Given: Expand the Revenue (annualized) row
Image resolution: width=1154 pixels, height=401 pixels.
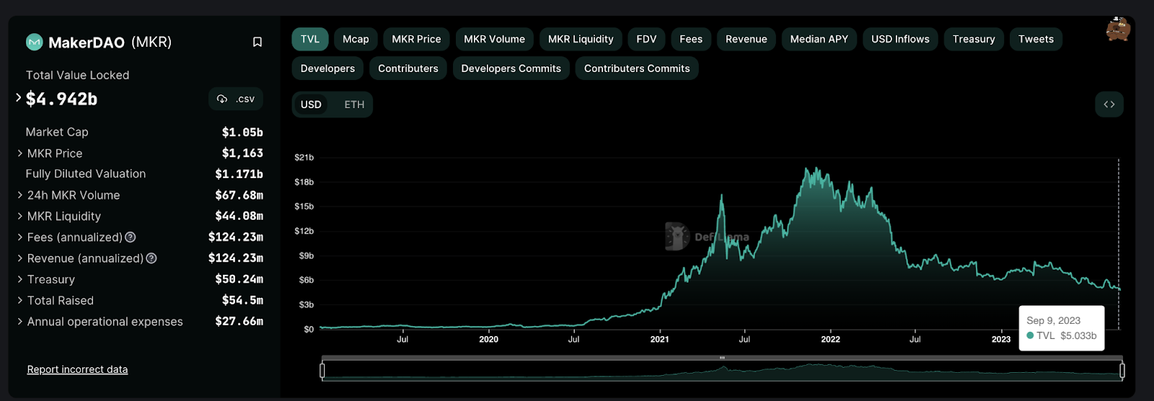Looking at the screenshot, I should [x=20, y=258].
